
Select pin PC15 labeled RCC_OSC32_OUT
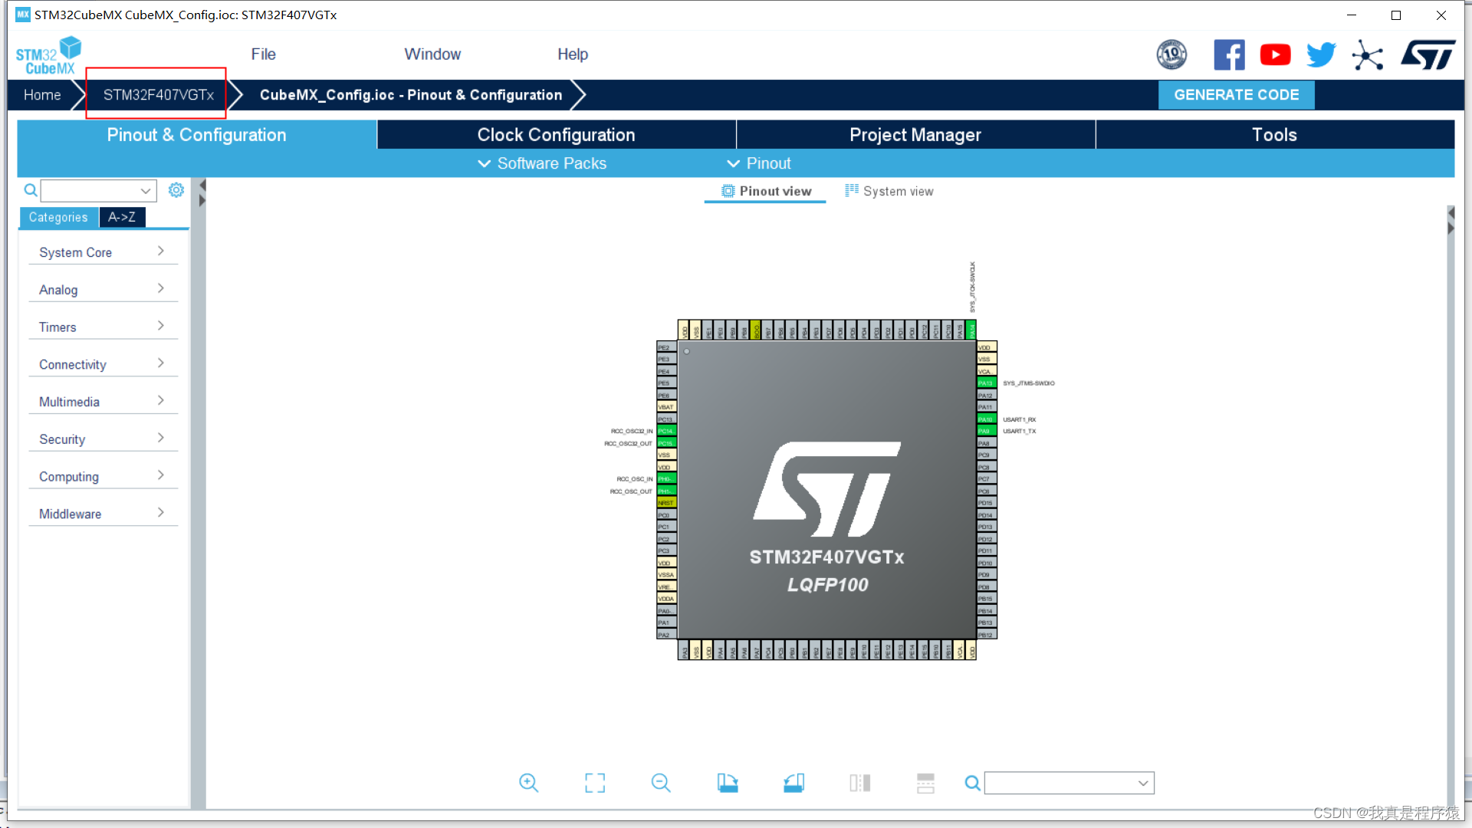[666, 443]
